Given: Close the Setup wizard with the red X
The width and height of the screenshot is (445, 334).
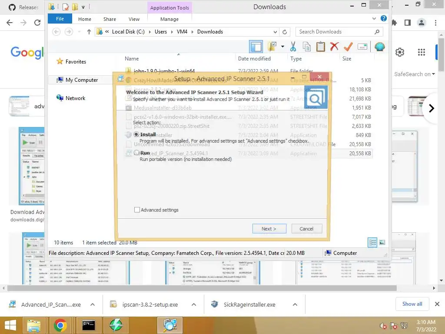Looking at the screenshot, I should tap(319, 77).
